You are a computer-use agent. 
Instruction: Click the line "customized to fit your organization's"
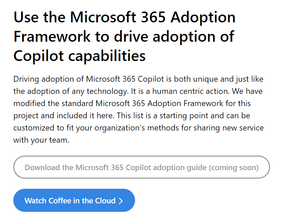[79, 128]
